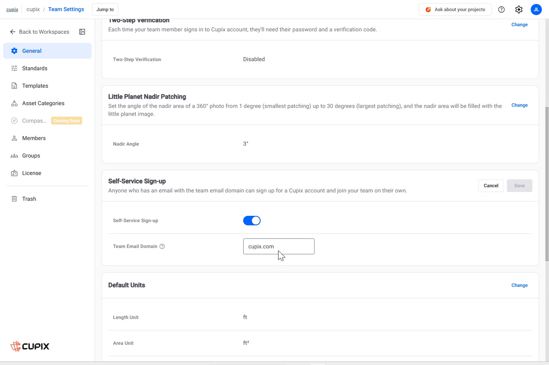This screenshot has width=549, height=365.
Task: Click the Default Units heading
Action: coord(127,285)
